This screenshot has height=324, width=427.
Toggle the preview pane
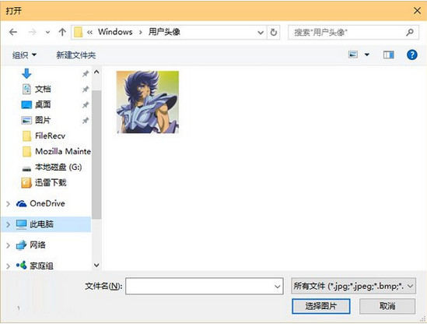pos(389,55)
